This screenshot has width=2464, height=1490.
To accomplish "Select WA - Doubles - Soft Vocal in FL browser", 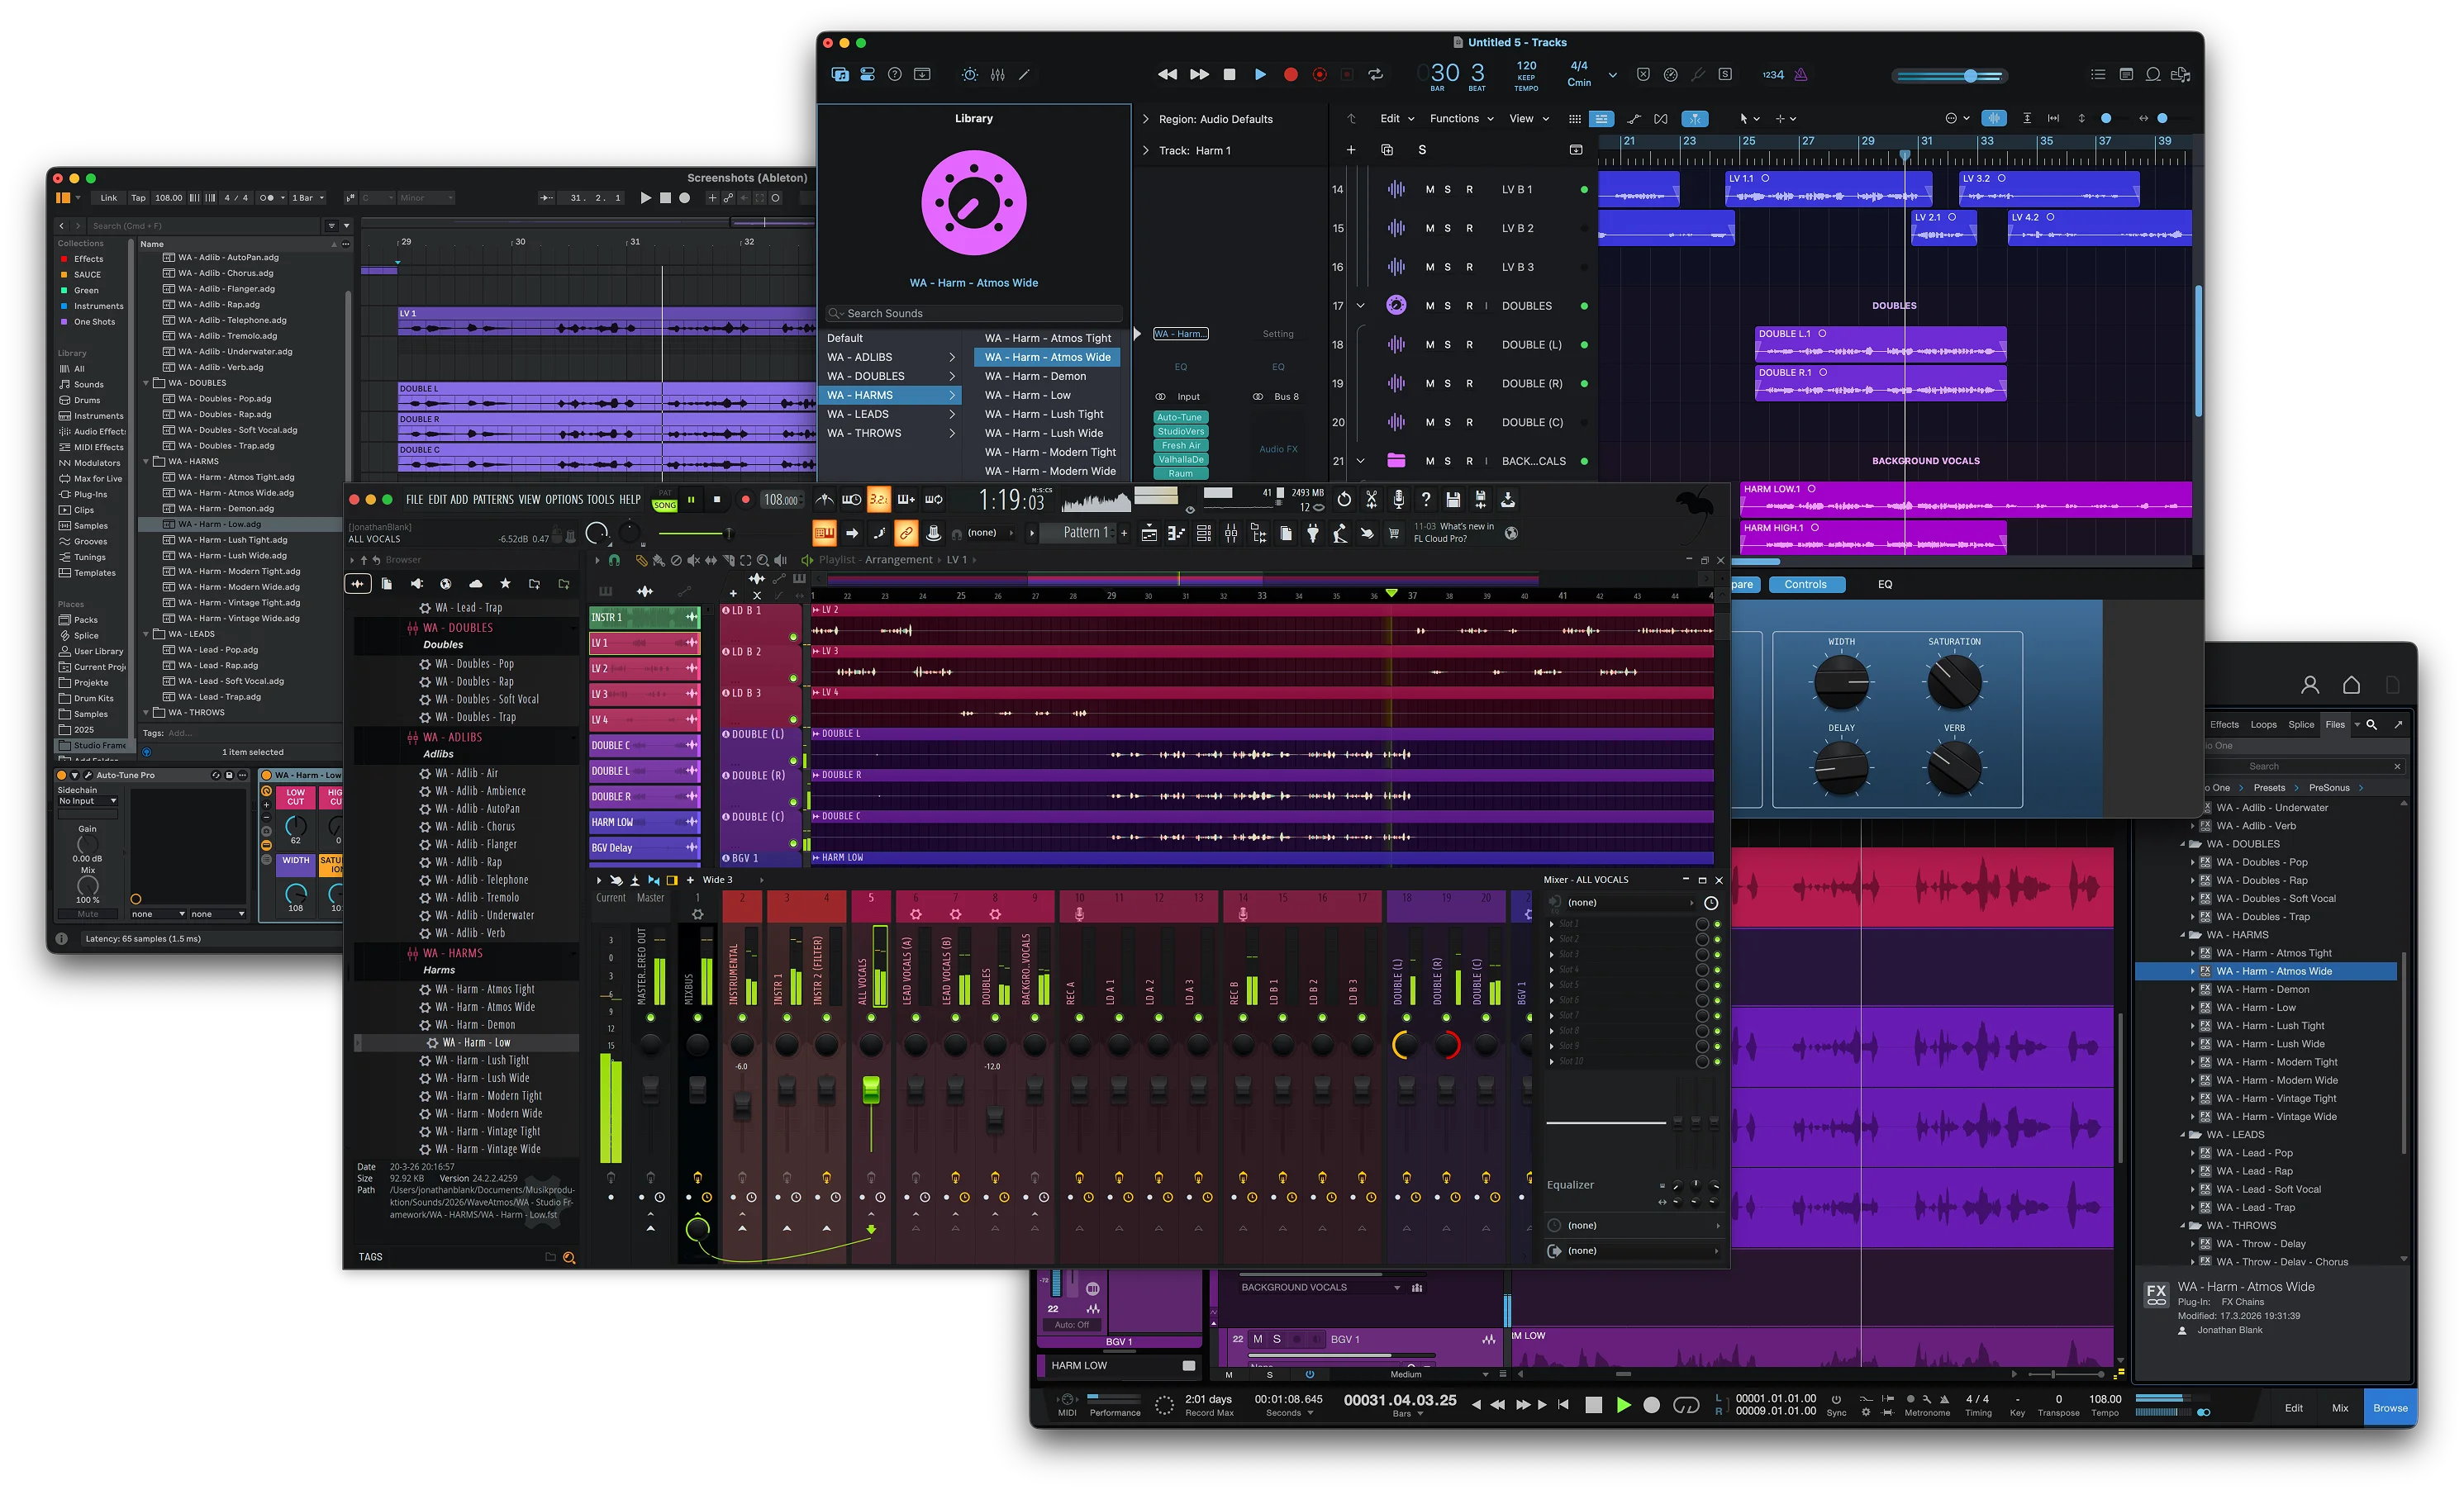I will tap(487, 700).
